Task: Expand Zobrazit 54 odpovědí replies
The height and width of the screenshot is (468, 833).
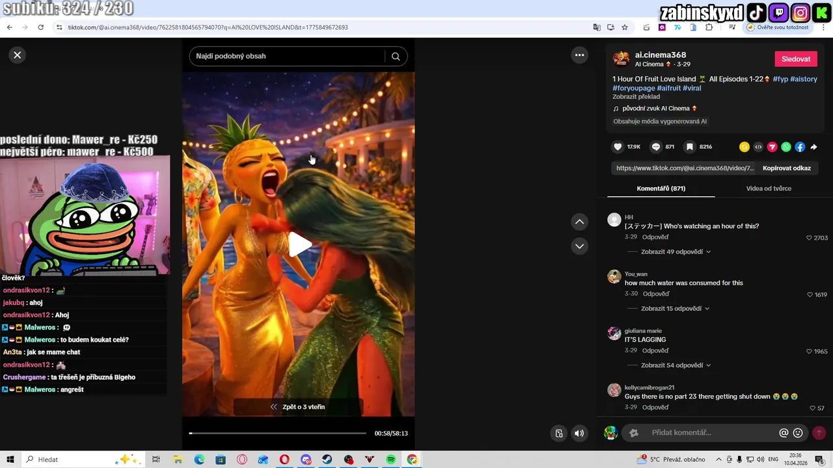Action: 676,365
